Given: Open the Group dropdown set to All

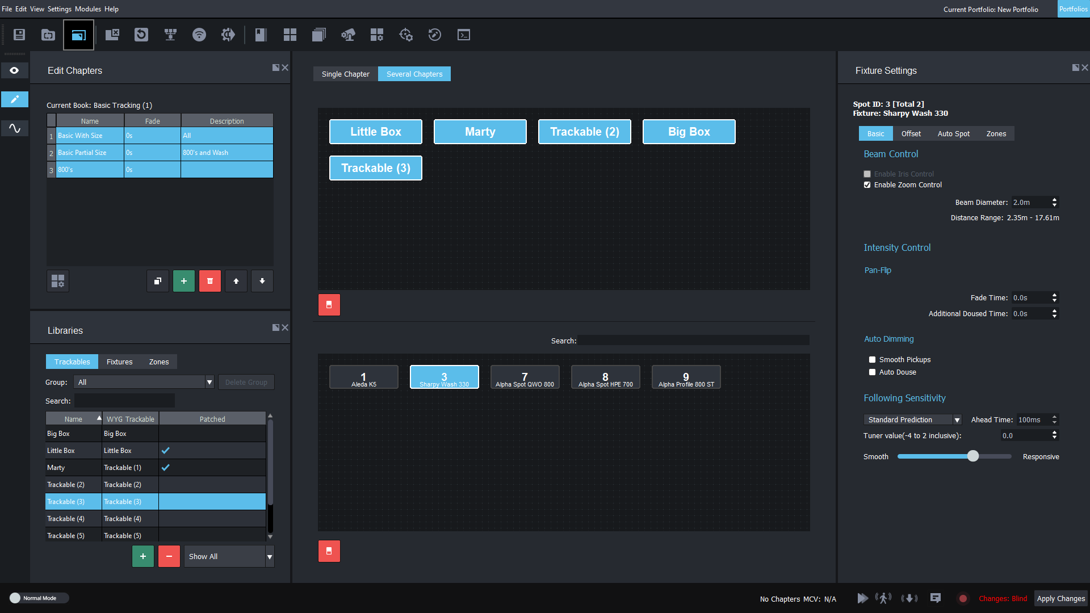Looking at the screenshot, I should point(144,382).
